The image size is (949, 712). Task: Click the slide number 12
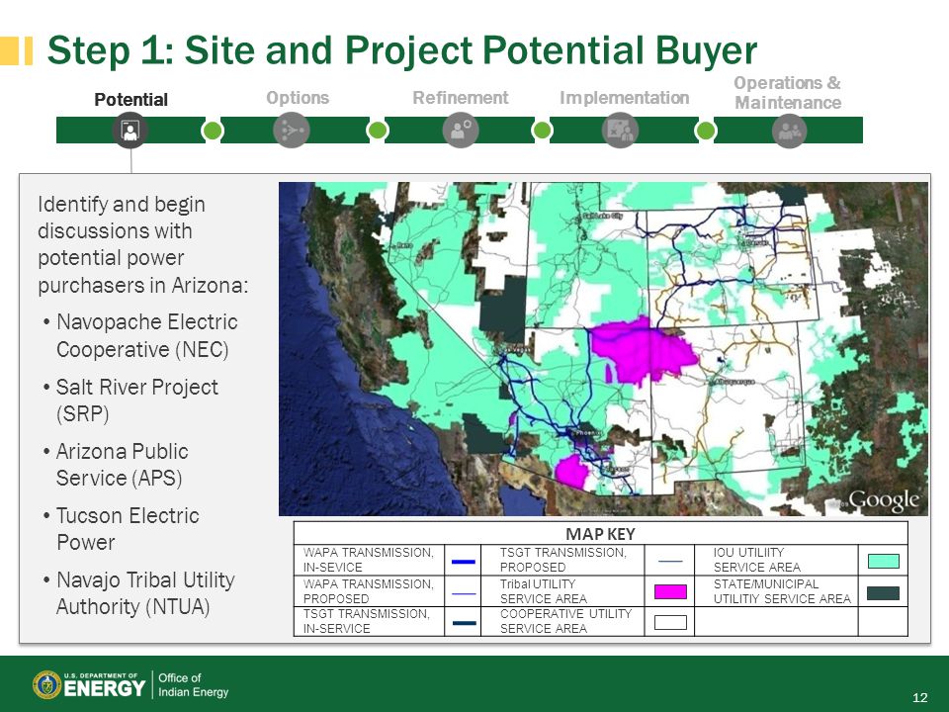(x=919, y=697)
